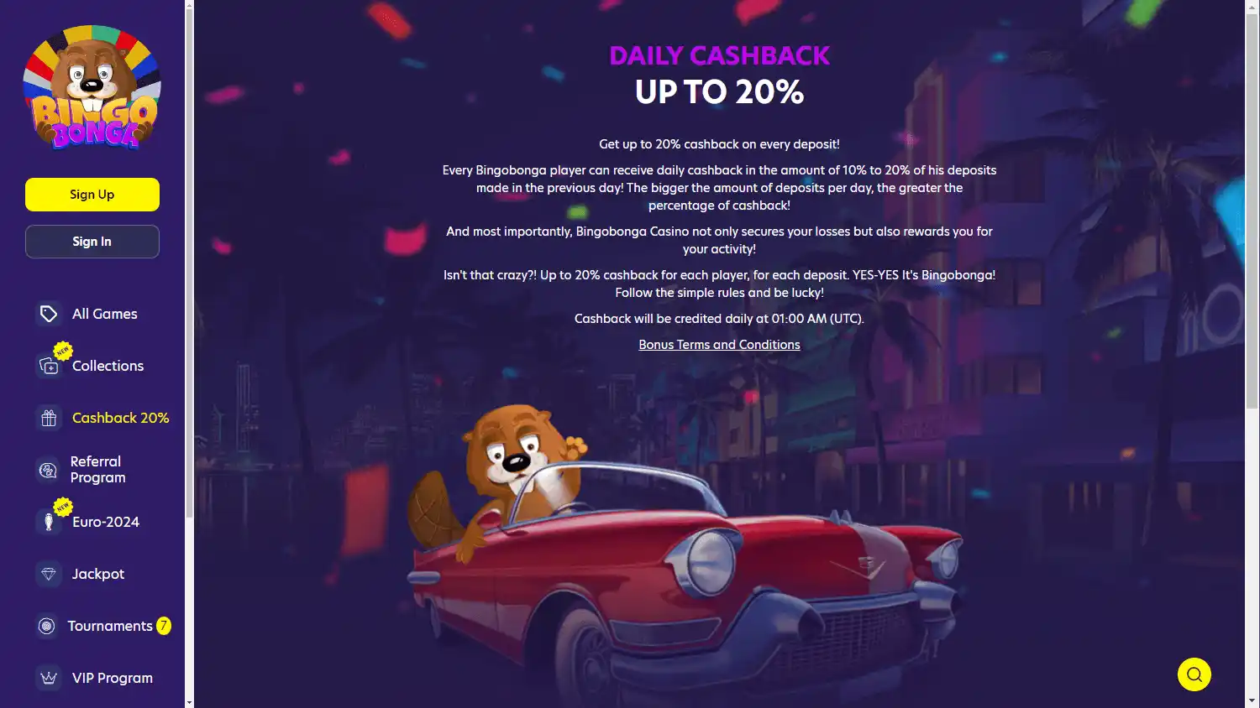Screen dimensions: 1260x708
Task: Click the Sign In button
Action: pos(92,242)
